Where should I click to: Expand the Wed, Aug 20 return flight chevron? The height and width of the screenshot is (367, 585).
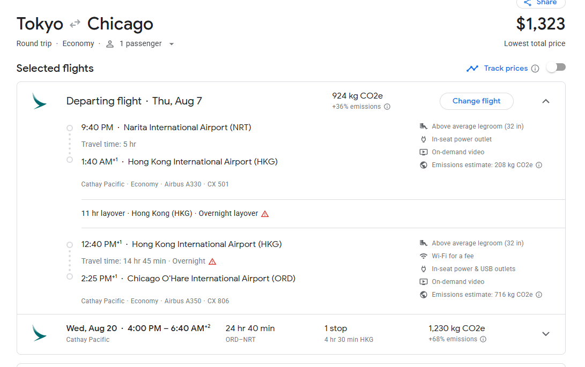coord(545,334)
